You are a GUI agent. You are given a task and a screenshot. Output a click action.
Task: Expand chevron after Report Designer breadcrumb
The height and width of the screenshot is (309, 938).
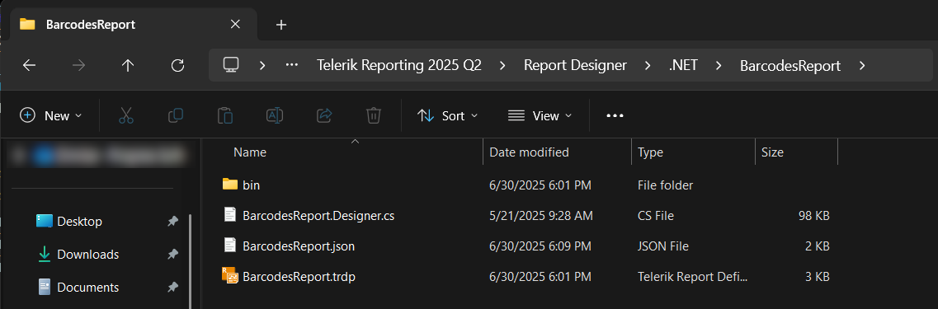(648, 66)
